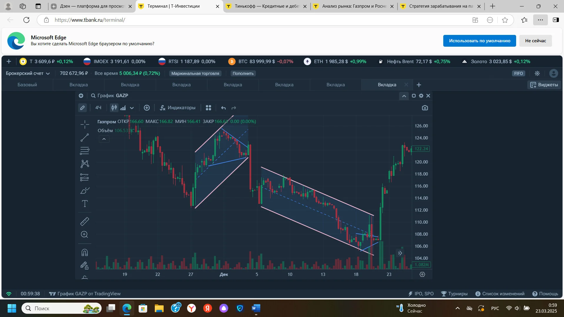Viewport: 564px width, 317px height.
Task: Open the Помощь help link
Action: coord(545,294)
